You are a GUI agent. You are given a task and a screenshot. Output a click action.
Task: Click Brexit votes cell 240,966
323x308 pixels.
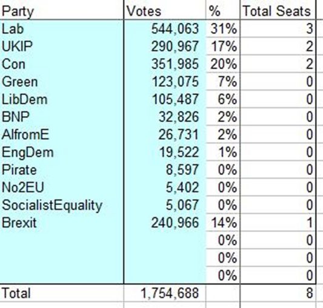click(x=165, y=223)
